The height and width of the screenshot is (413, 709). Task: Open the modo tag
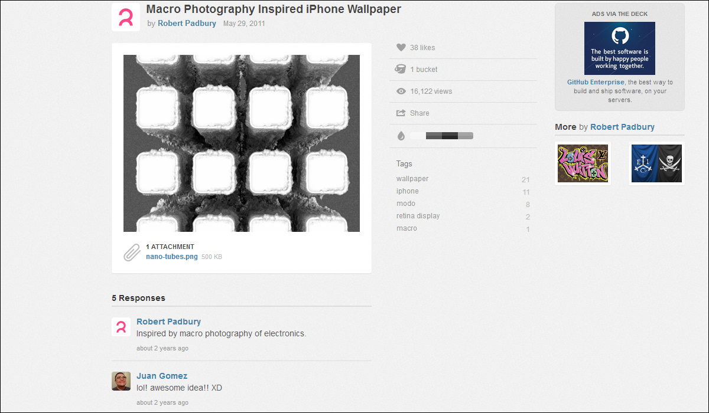coord(406,204)
